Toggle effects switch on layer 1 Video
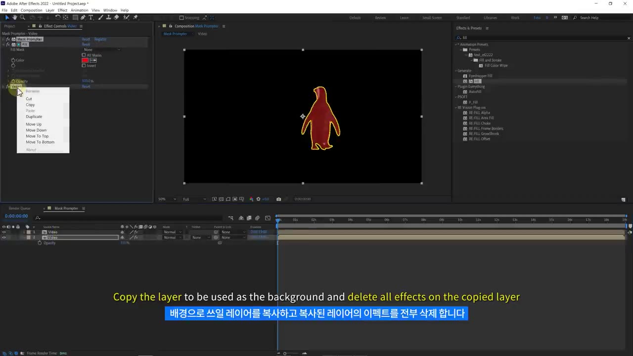 136,232
